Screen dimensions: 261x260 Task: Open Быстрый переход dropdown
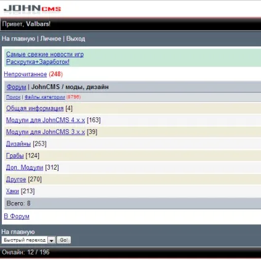click(x=28, y=240)
